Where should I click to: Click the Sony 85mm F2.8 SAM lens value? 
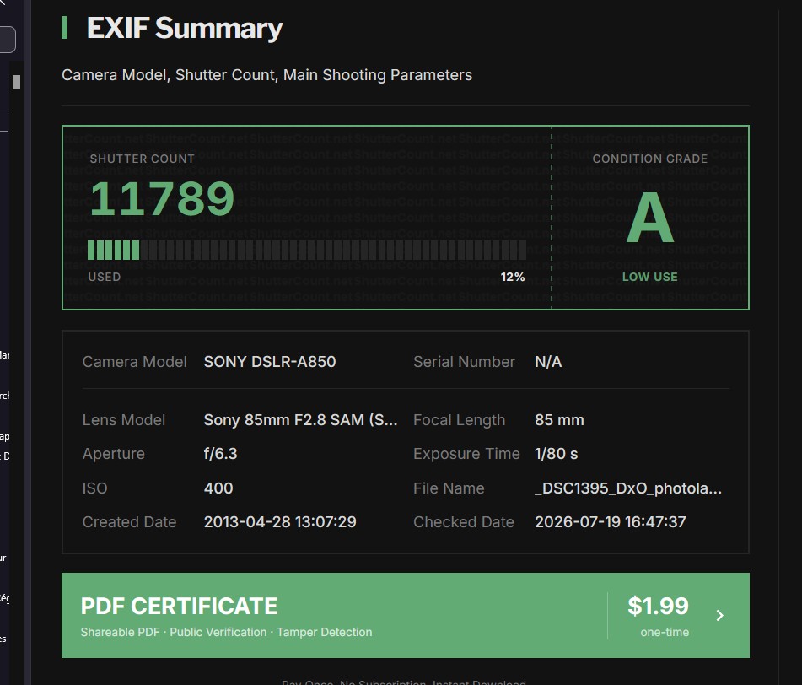(300, 420)
